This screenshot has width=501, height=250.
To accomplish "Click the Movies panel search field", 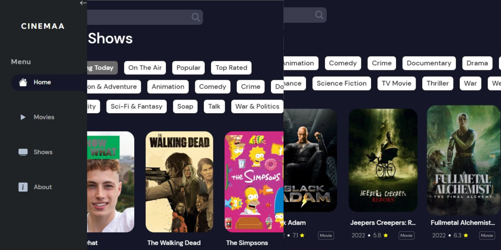I will [x=305, y=15].
